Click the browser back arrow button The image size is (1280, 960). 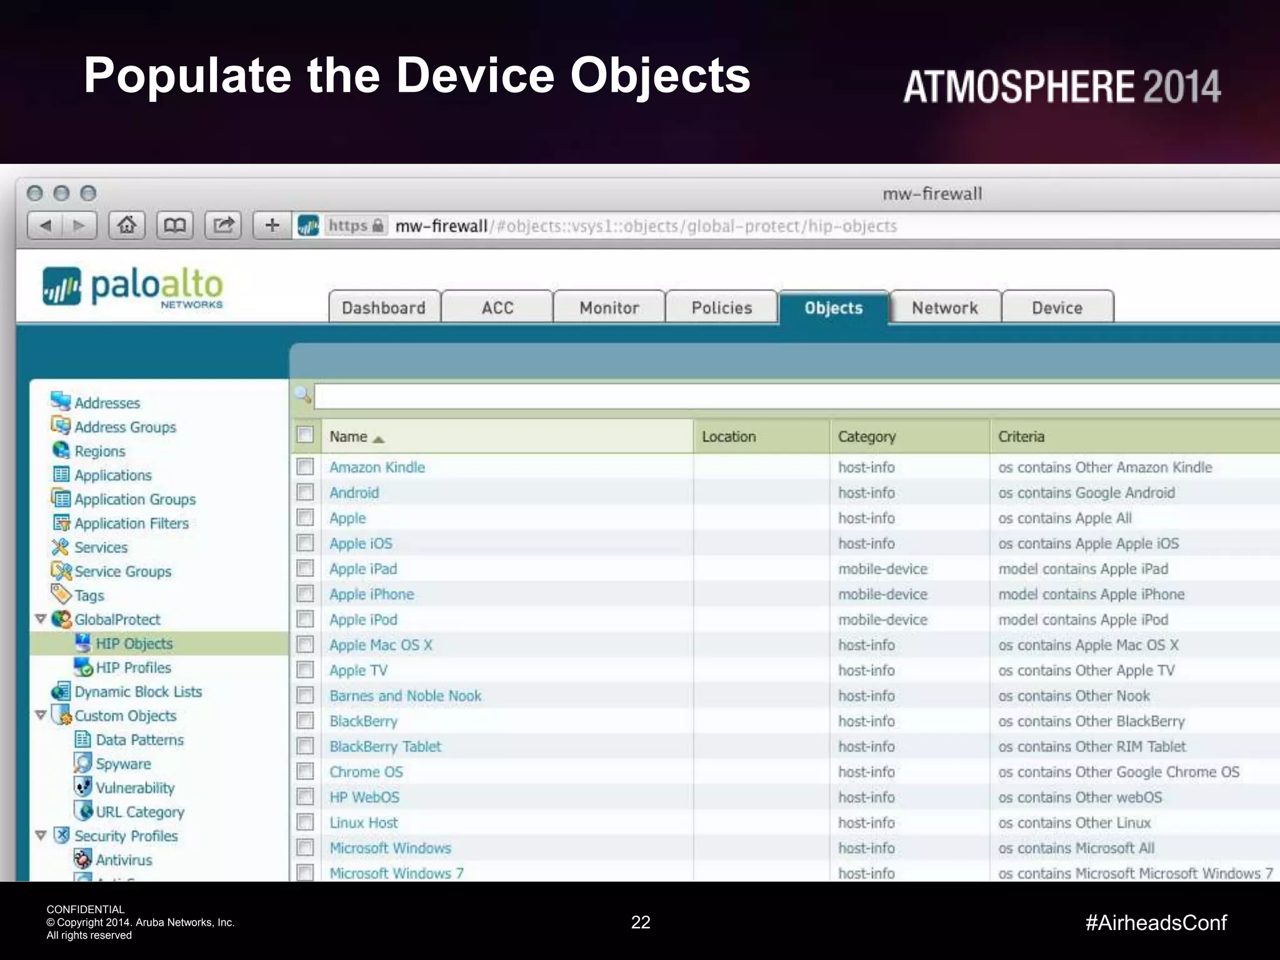tap(45, 225)
